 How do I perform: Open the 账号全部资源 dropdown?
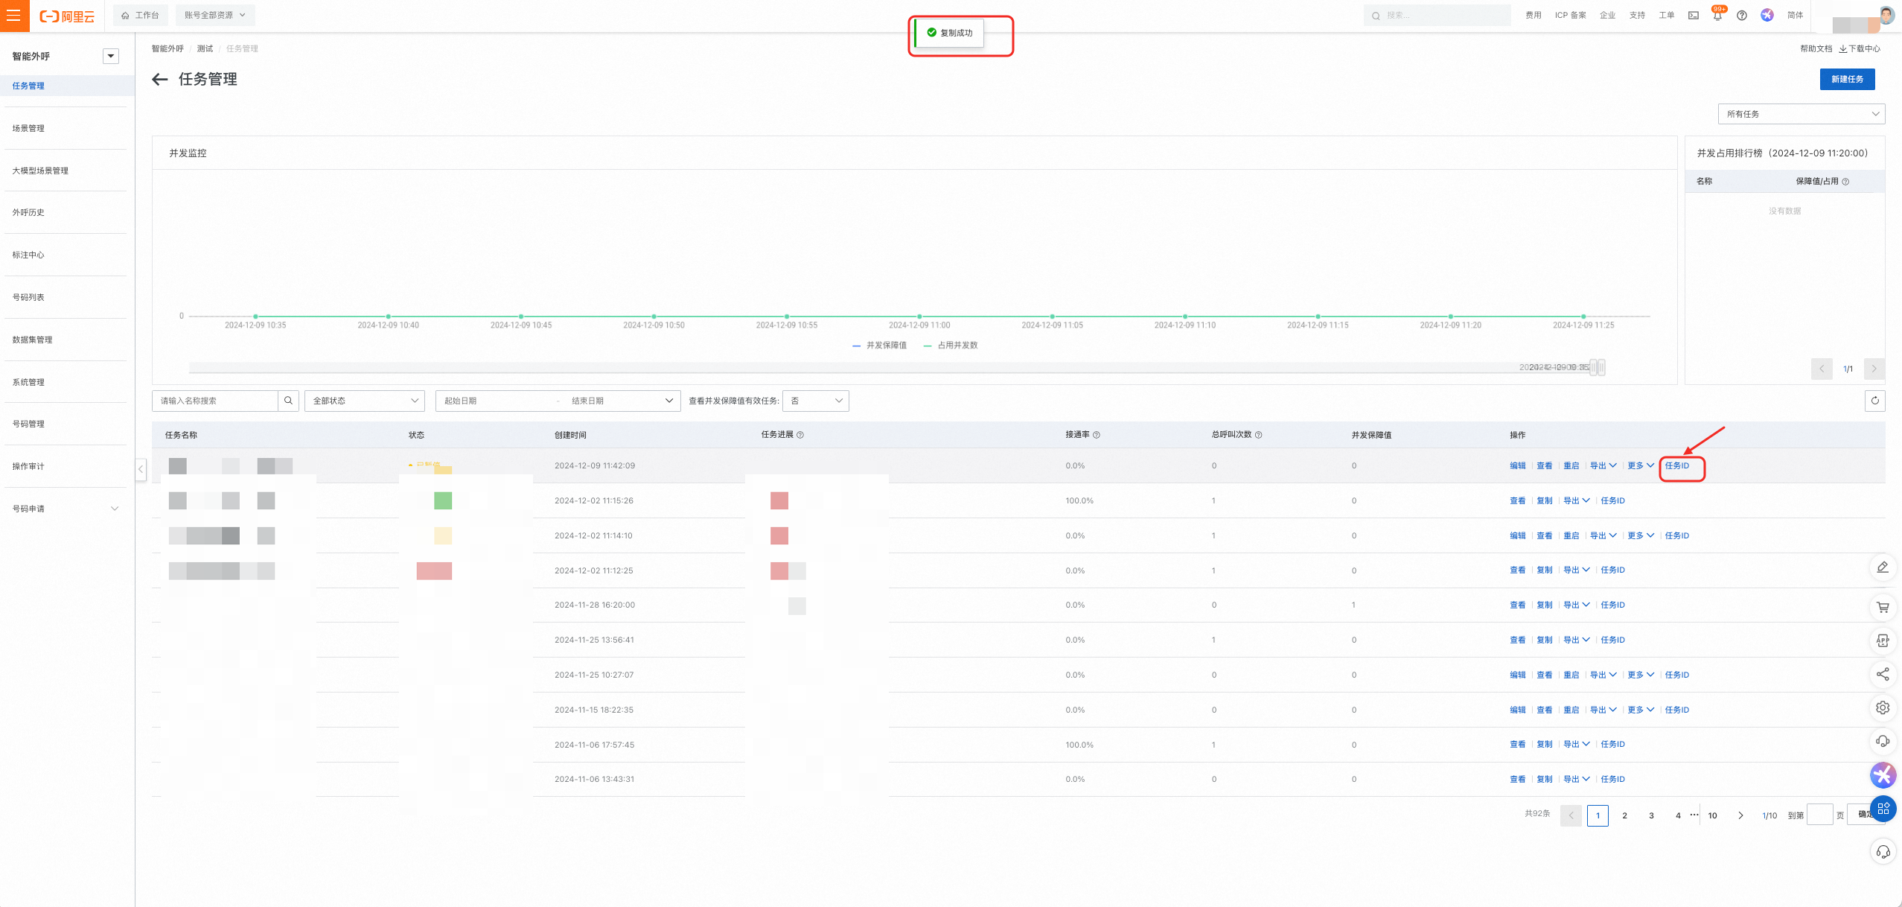pyautogui.click(x=215, y=15)
